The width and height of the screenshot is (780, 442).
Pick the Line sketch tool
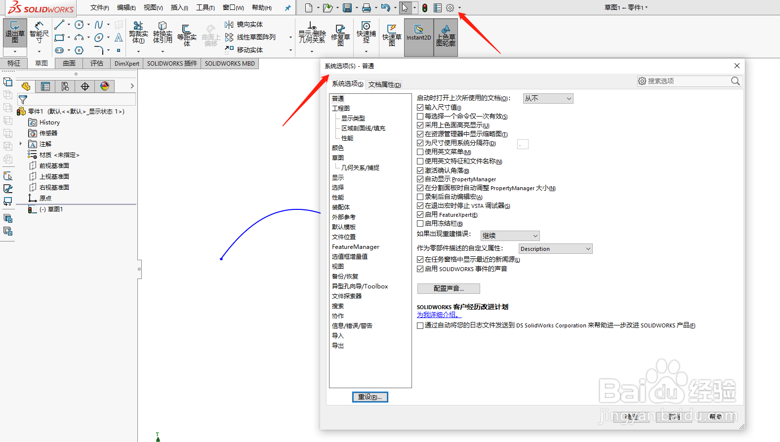[59, 25]
